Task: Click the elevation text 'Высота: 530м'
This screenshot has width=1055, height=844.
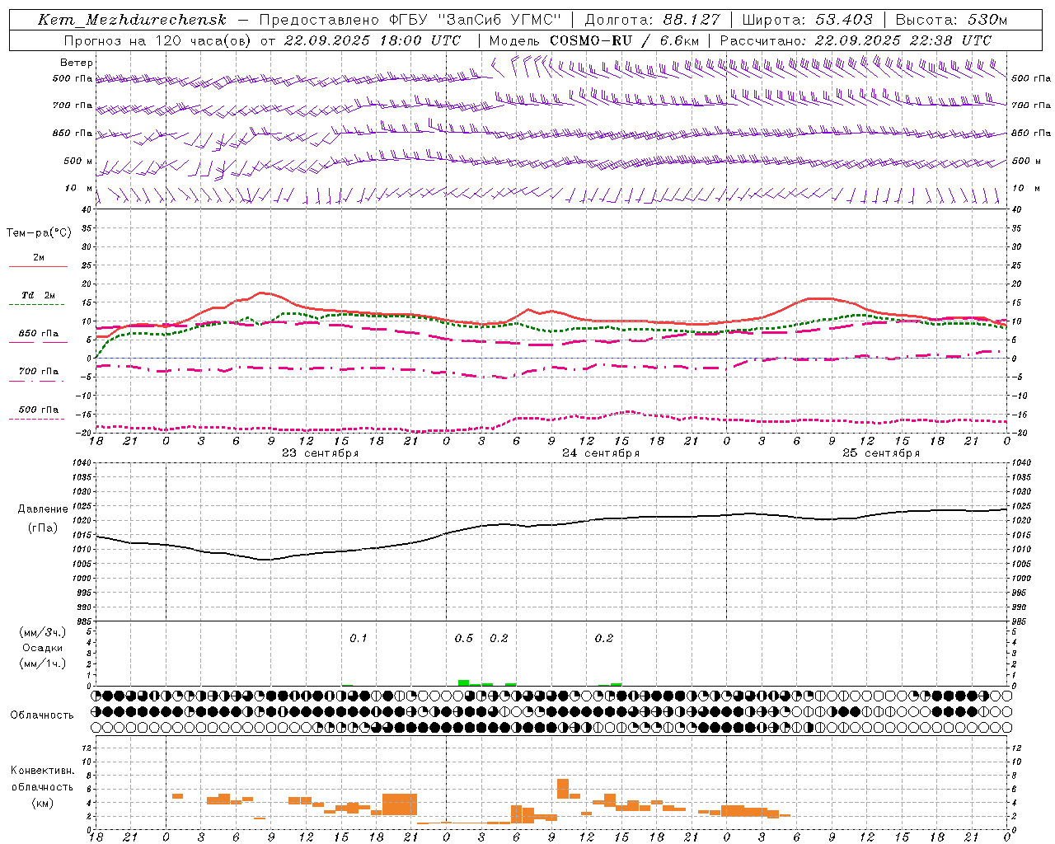Action: point(951,20)
